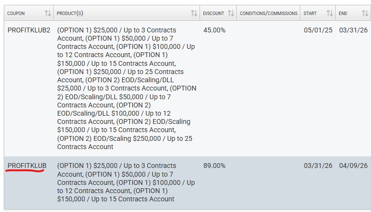Click the 89.00% discount value

click(x=214, y=166)
